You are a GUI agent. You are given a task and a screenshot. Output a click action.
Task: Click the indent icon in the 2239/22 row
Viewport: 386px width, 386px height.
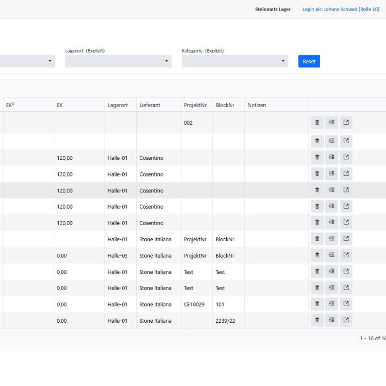[332, 320]
